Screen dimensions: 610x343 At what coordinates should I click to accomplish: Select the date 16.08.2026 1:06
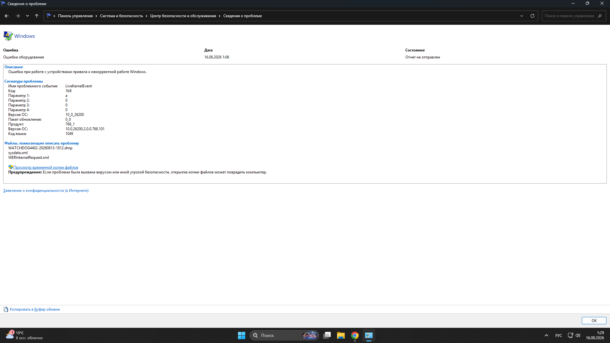coord(217,57)
